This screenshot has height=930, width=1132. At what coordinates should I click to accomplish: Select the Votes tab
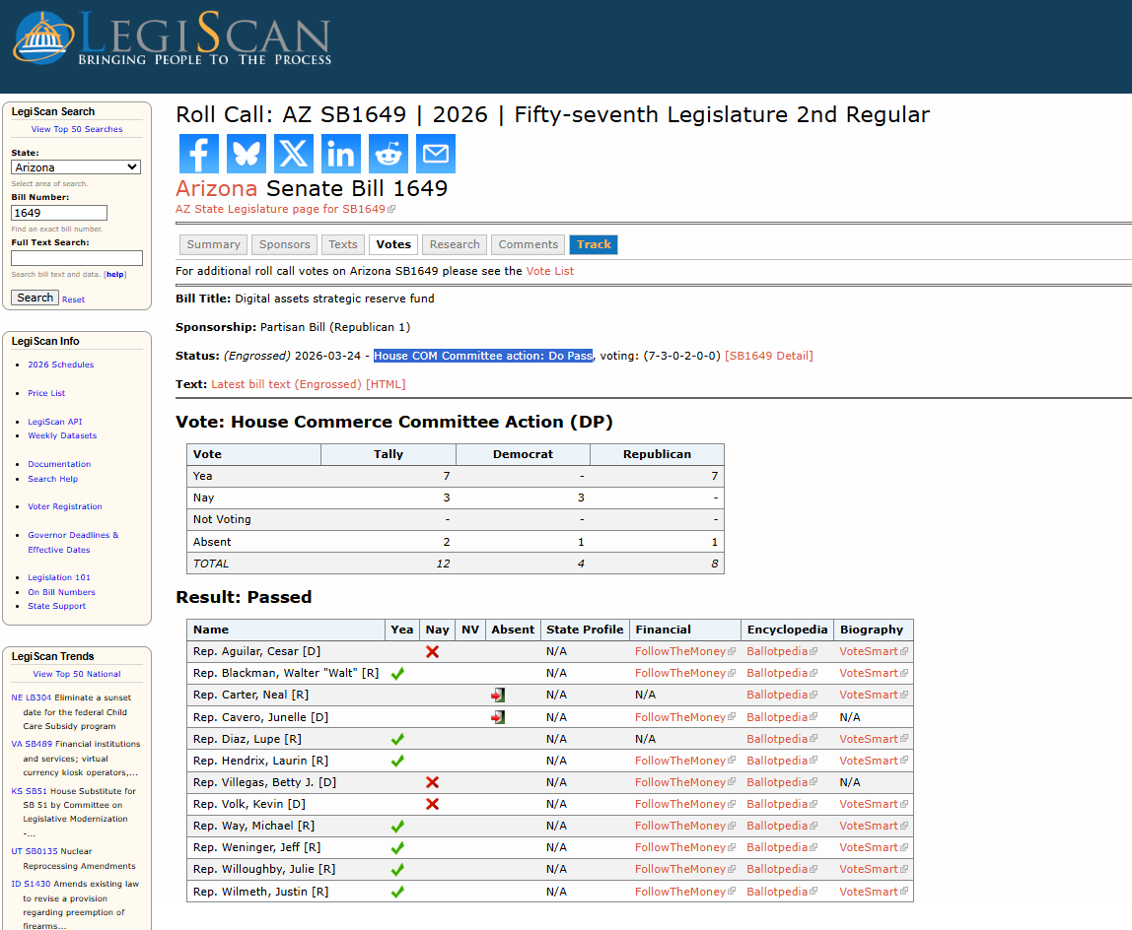[x=393, y=244]
